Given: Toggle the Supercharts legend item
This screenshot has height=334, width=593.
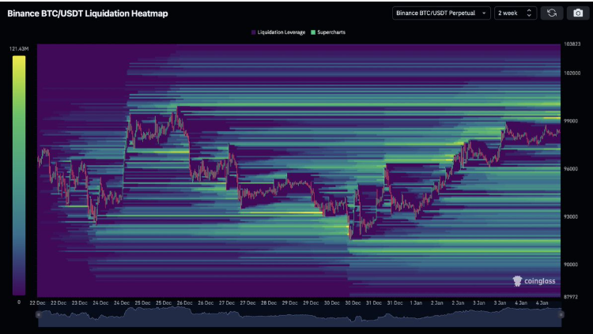Looking at the screenshot, I should [328, 32].
